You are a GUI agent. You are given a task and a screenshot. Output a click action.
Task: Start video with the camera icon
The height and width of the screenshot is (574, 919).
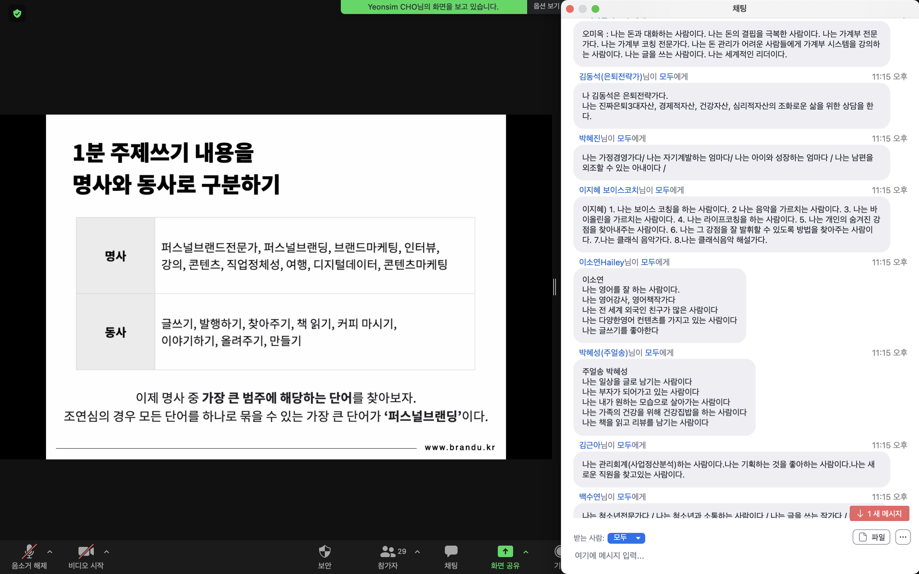[x=86, y=552]
